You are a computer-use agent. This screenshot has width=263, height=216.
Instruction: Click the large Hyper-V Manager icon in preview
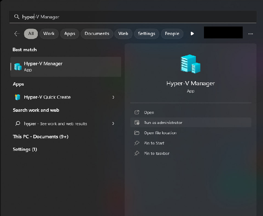(191, 64)
